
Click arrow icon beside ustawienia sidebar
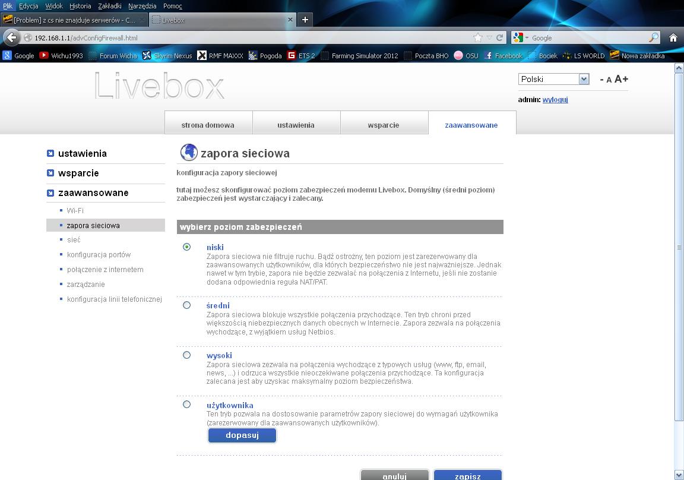[50, 153]
